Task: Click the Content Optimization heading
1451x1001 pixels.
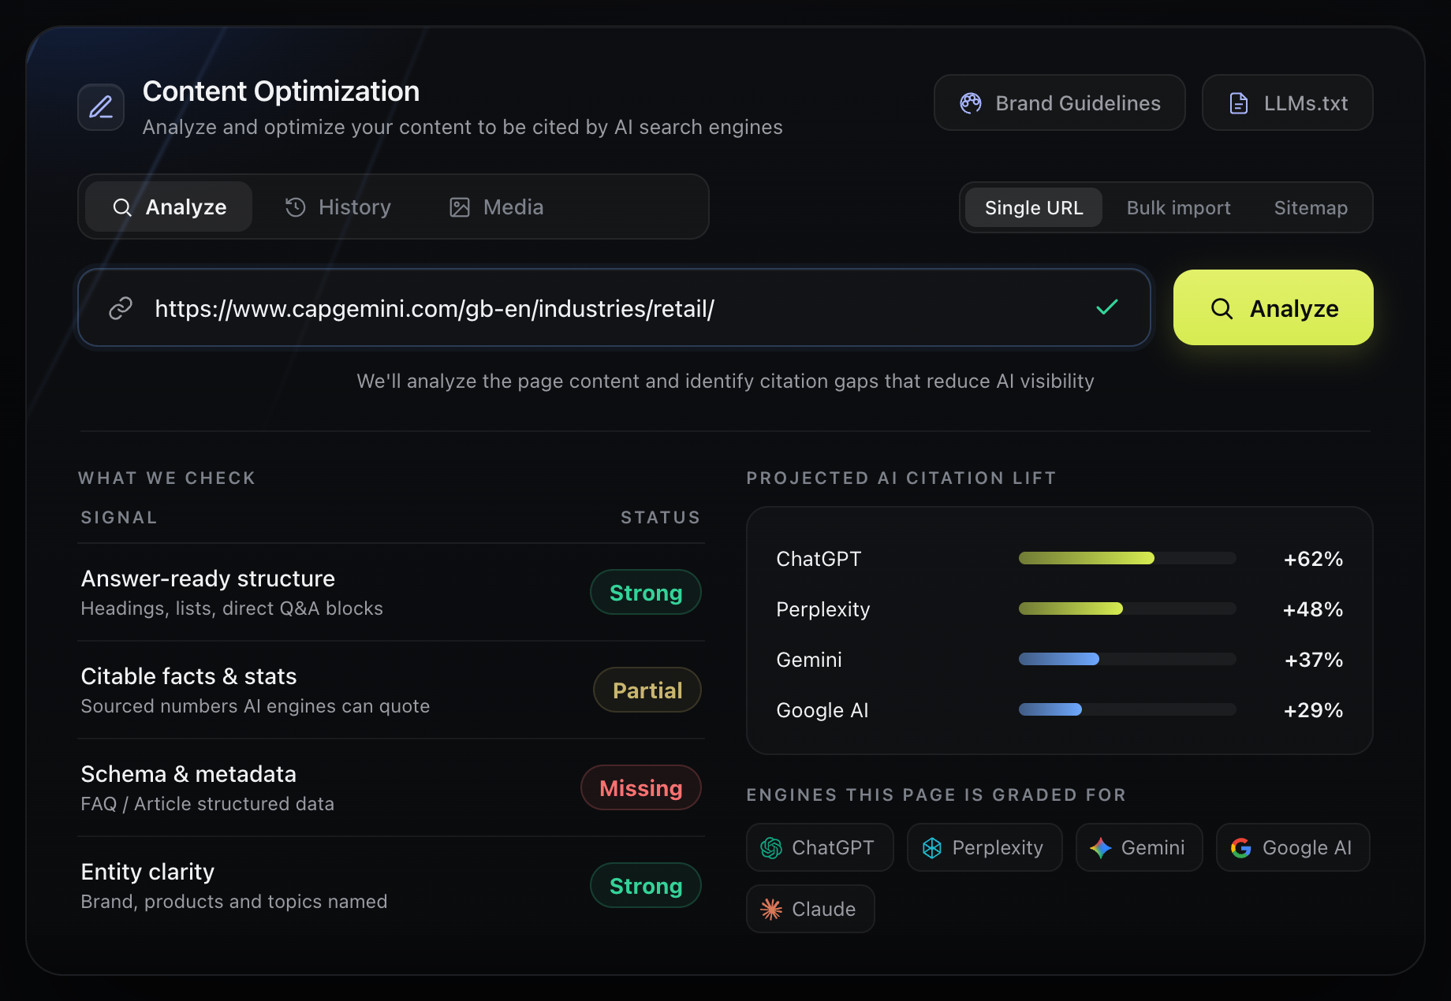Action: pyautogui.click(x=281, y=91)
